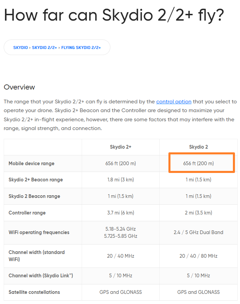Click Skydio 2 mobile device range '656 ft (200 m)'
Image resolution: width=240 pixels, height=304 pixels.
pyautogui.click(x=198, y=163)
